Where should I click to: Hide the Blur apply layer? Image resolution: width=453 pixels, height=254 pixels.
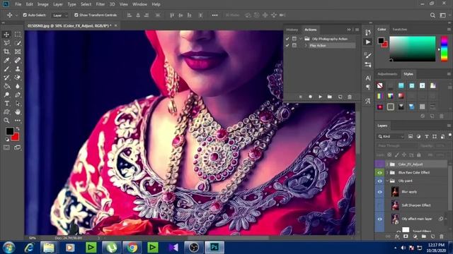[x=379, y=192]
